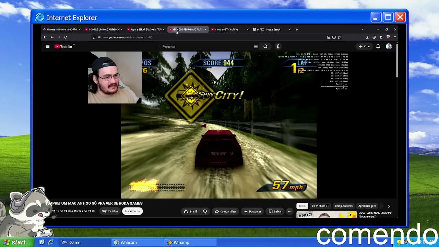This screenshot has height=247, width=439.
Task: Close the Hunters browser MMORPG tab
Action: [80, 30]
